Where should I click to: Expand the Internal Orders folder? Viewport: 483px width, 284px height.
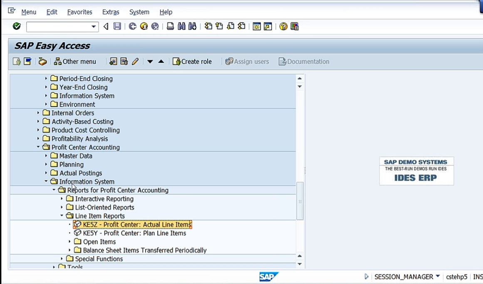38,113
